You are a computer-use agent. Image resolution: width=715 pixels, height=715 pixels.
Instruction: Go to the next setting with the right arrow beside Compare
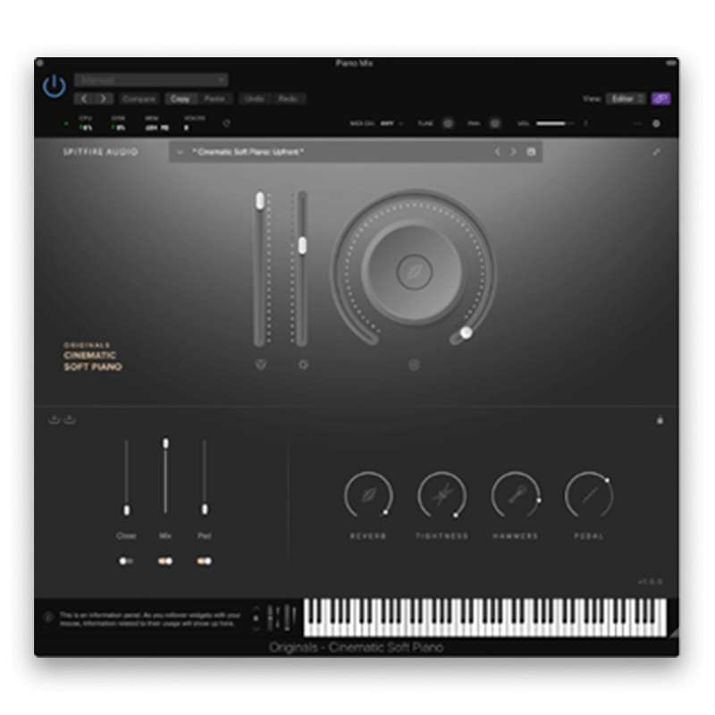(x=103, y=99)
